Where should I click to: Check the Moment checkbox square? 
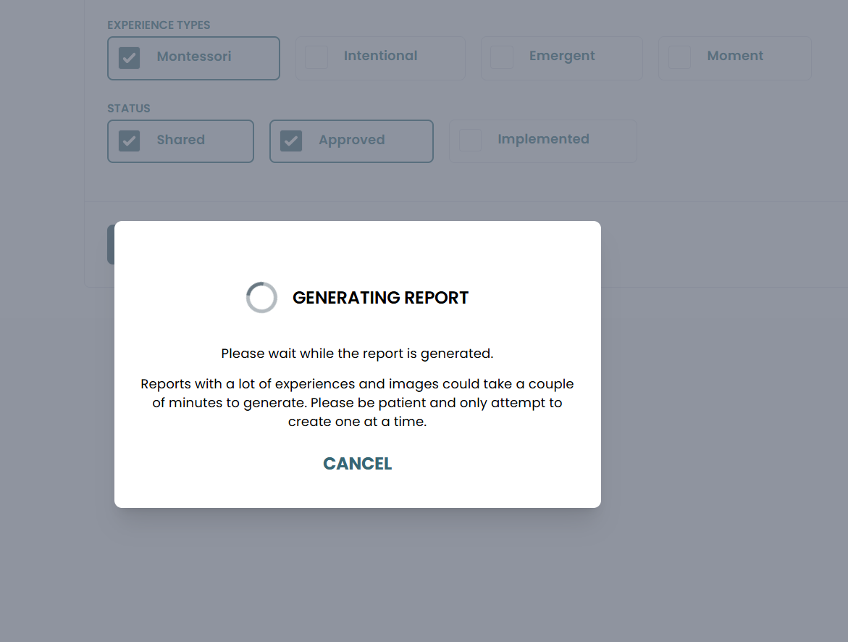(679, 57)
